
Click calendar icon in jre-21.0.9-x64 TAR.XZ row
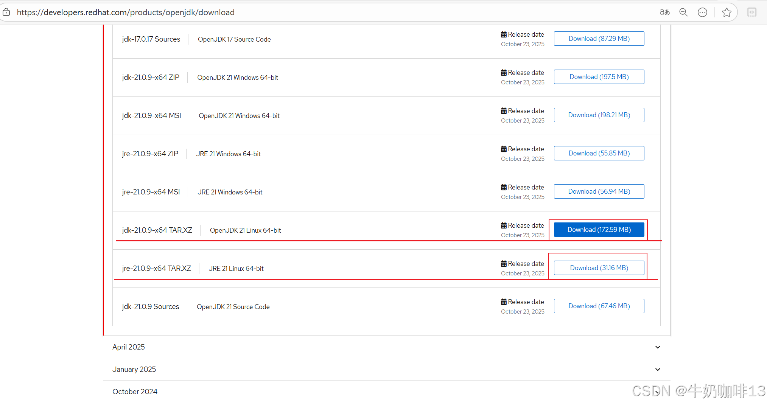[x=504, y=264]
